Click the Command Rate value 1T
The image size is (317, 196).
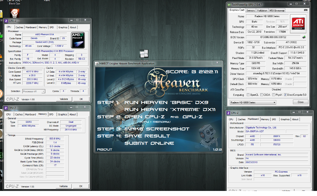coord(55,166)
